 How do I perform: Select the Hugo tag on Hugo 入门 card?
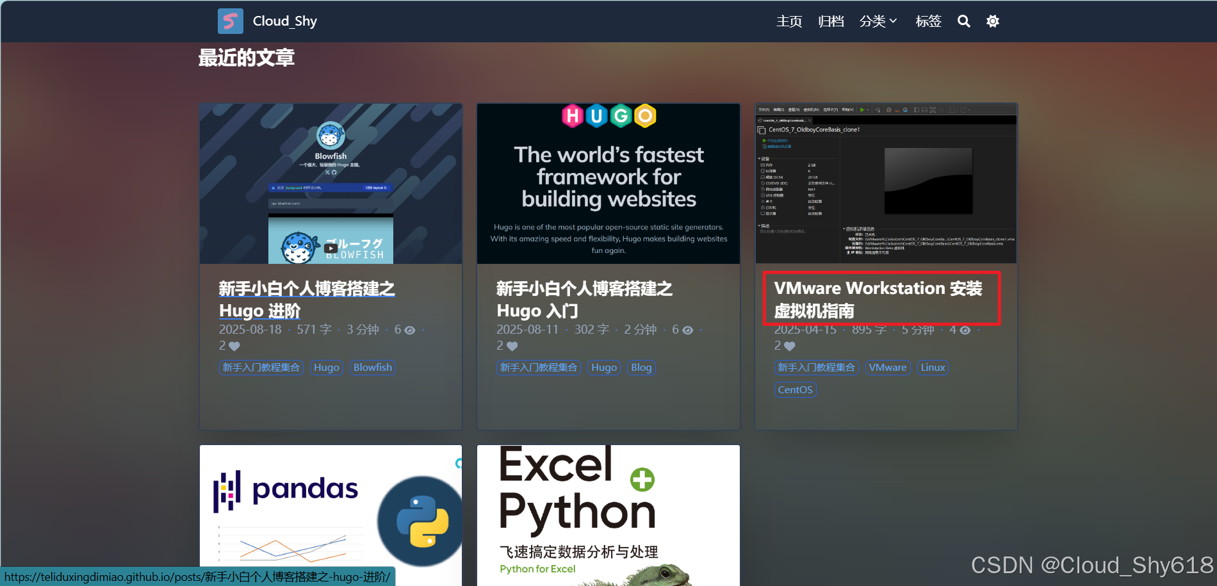[x=604, y=368]
